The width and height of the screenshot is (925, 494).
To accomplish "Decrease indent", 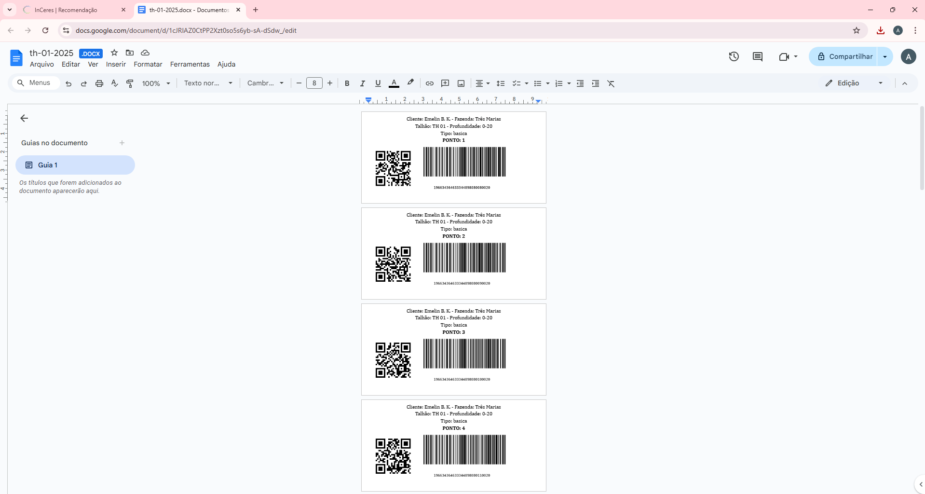I will [580, 83].
